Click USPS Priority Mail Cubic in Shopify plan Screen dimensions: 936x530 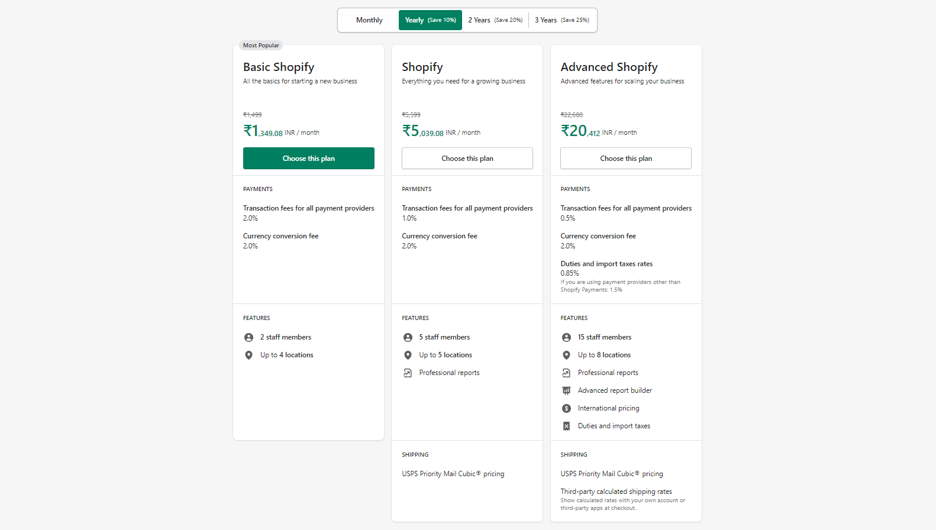(453, 474)
